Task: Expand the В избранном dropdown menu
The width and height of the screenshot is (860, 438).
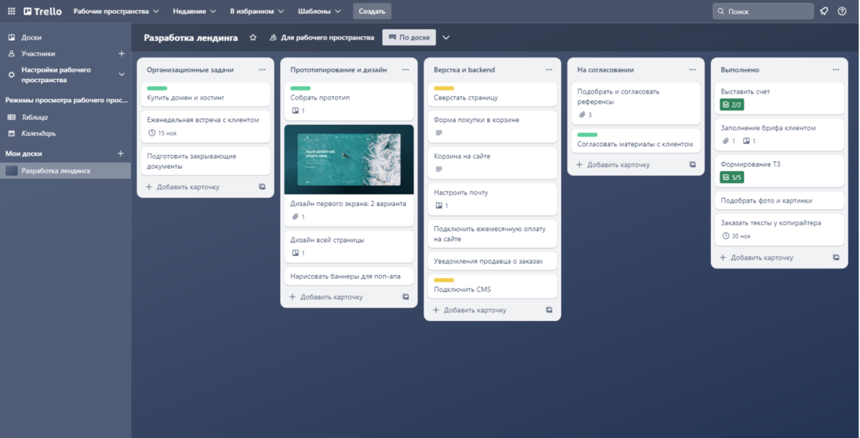Action: tap(257, 11)
